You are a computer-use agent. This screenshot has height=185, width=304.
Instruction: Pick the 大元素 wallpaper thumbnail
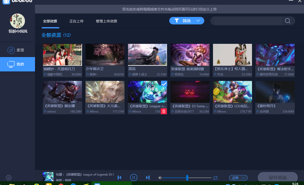pyautogui.click(x=105, y=92)
